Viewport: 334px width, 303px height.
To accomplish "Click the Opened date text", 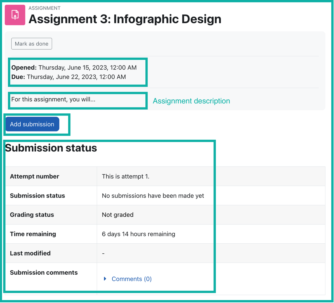I will pyautogui.click(x=74, y=67).
